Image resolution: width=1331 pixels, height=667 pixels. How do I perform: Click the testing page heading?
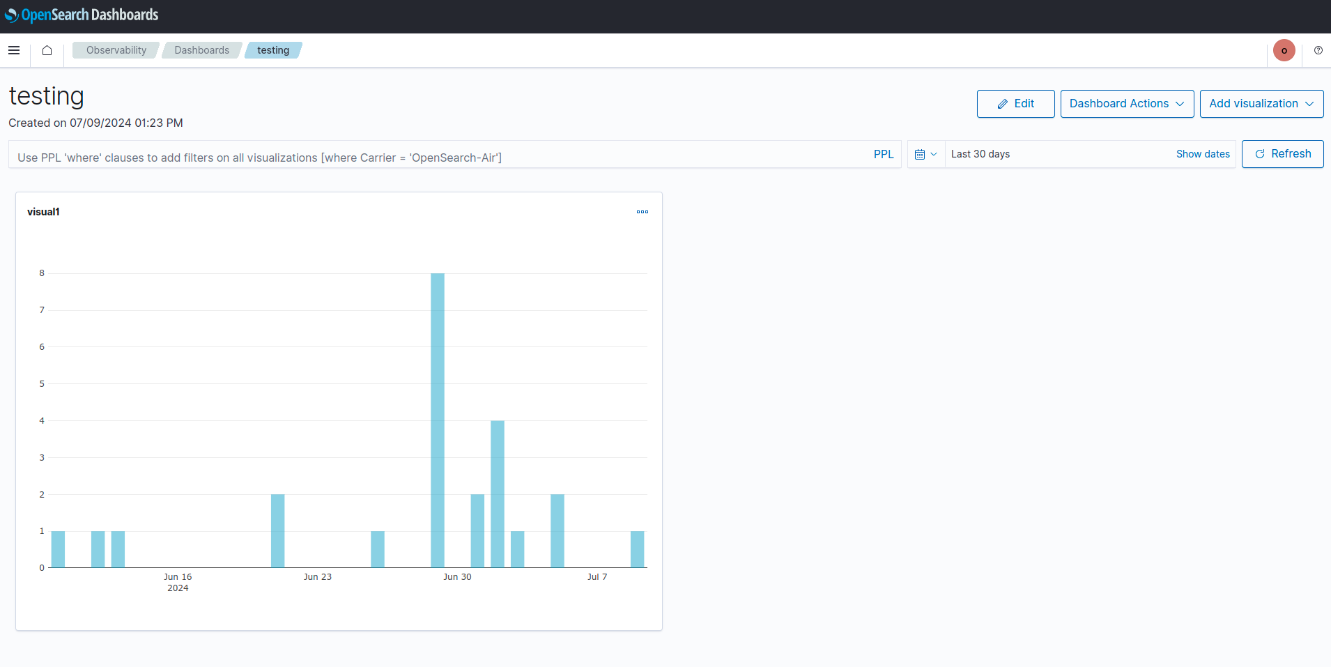[x=47, y=96]
